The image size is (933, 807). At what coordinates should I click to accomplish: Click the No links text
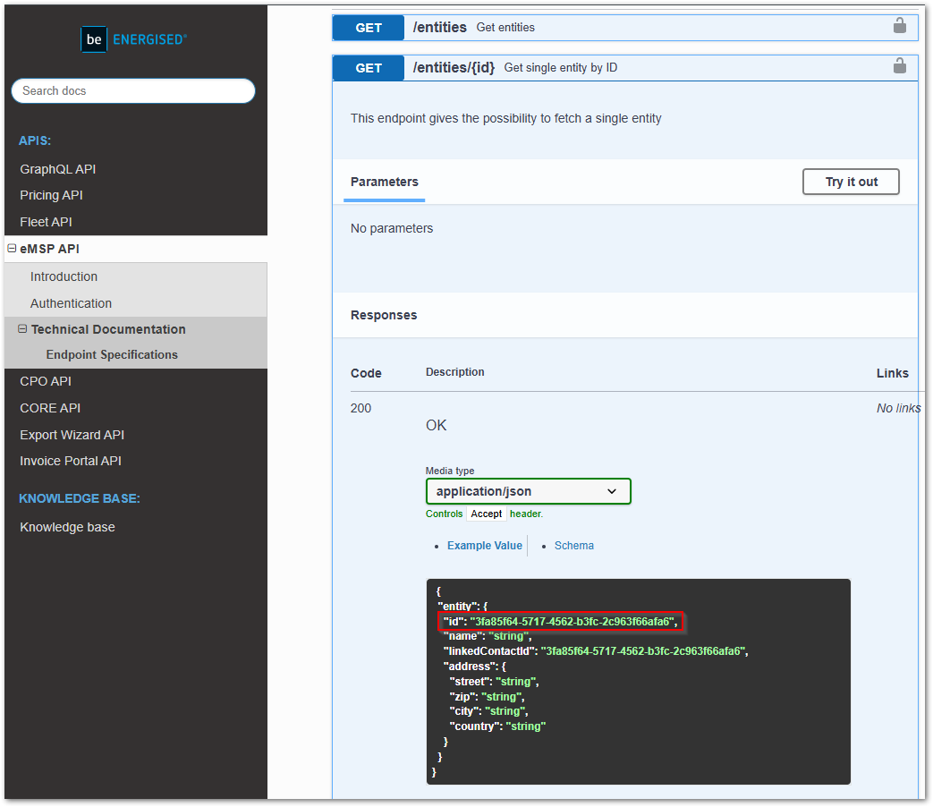pos(898,408)
